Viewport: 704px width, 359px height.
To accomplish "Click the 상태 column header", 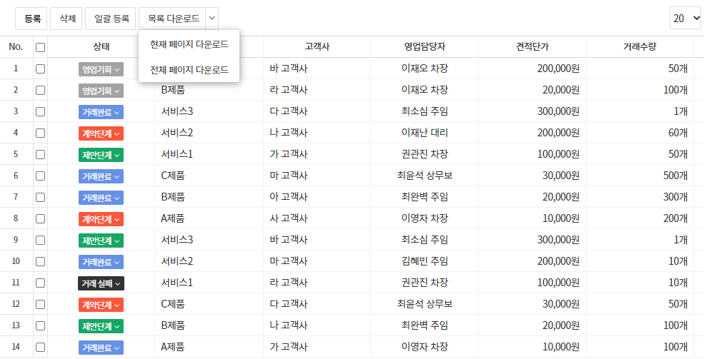I will pyautogui.click(x=101, y=46).
